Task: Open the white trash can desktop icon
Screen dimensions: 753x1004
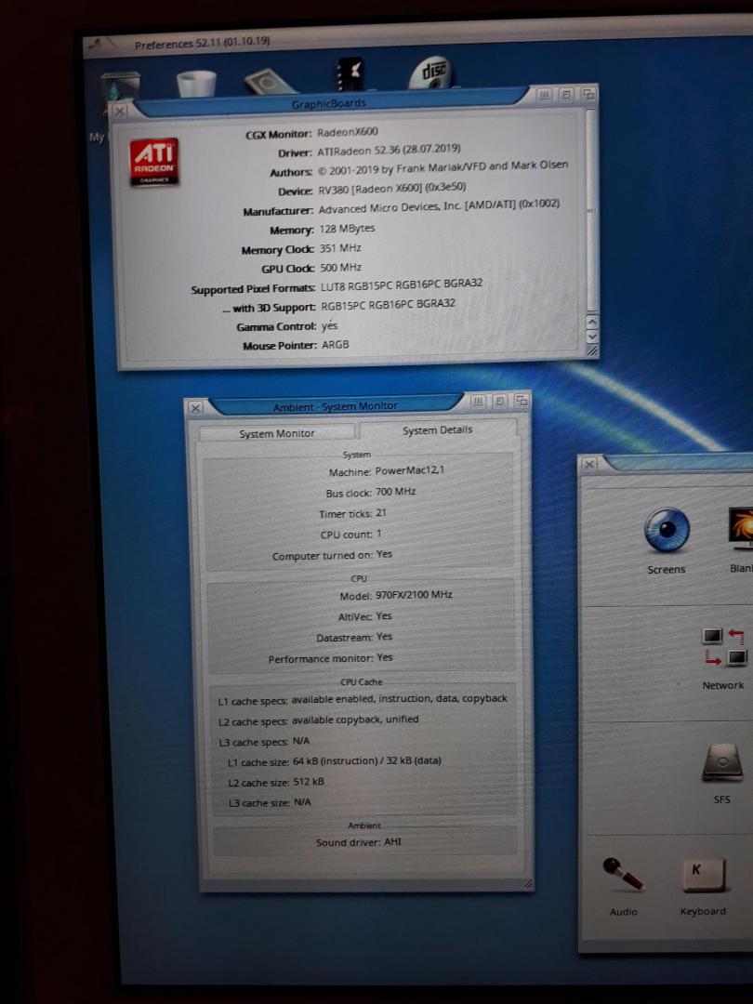Action: pos(196,84)
